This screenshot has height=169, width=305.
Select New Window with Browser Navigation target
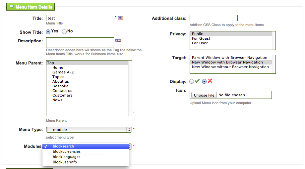pos(231,62)
